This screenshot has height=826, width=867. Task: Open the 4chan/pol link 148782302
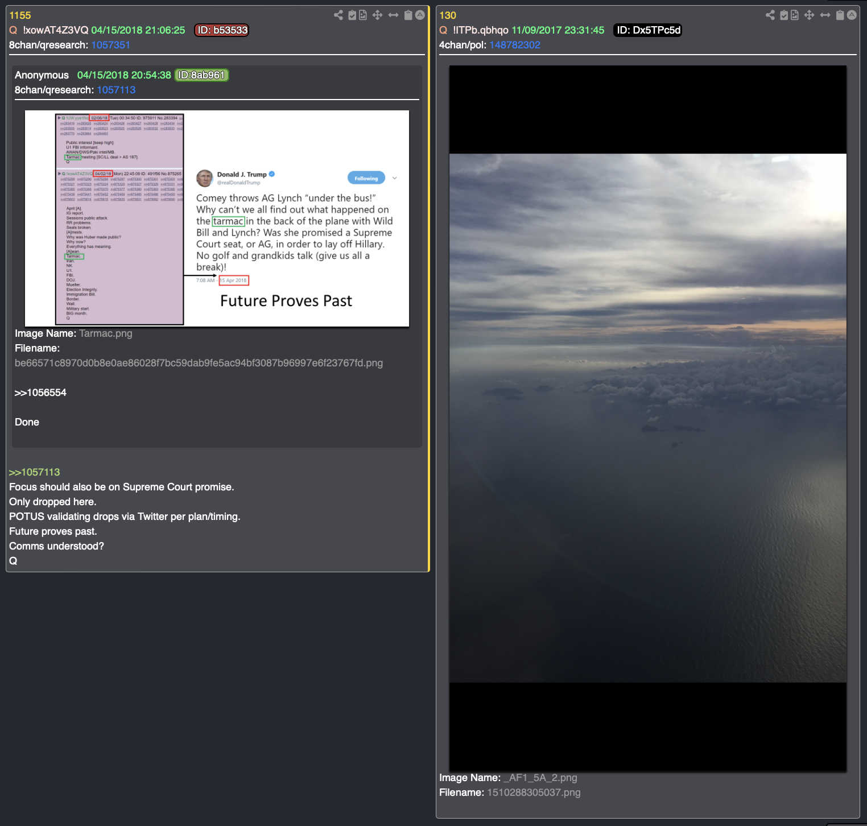[x=515, y=45]
